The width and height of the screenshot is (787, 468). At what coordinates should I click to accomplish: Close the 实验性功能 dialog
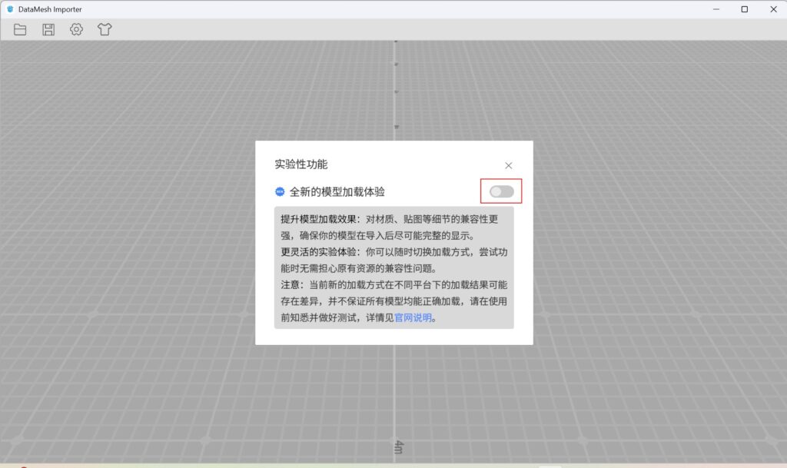[508, 165]
